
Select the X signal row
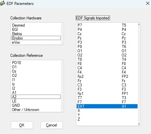pyautogui.click(x=107, y=111)
